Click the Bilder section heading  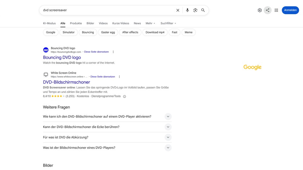point(48,165)
